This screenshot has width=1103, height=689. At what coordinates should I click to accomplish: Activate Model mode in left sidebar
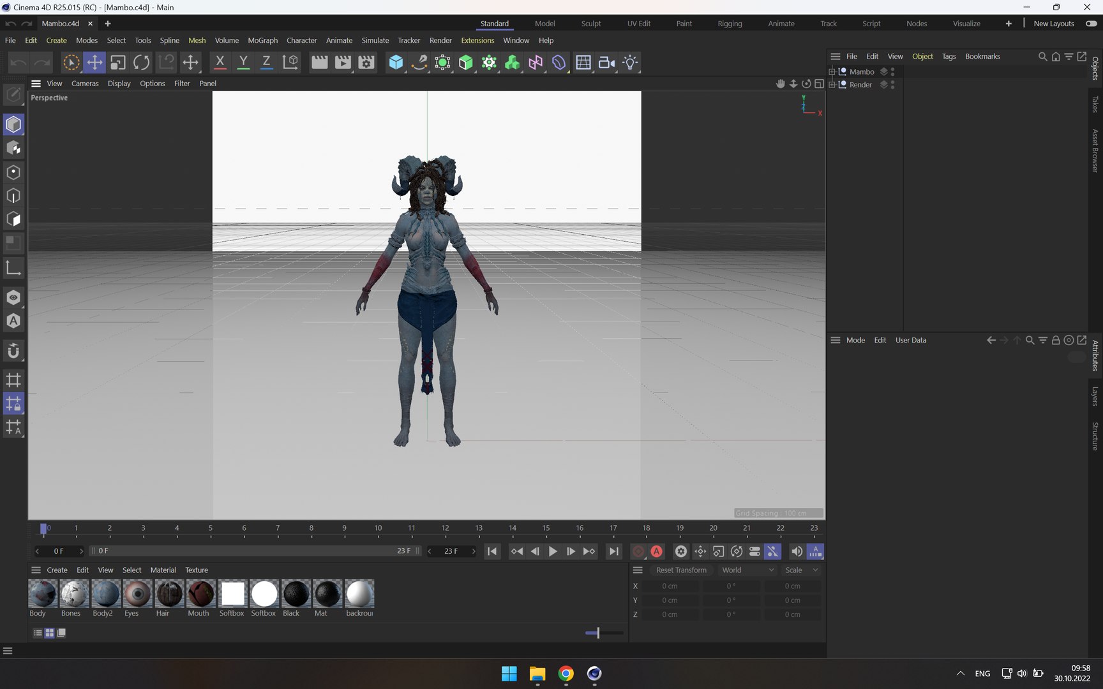click(x=13, y=124)
